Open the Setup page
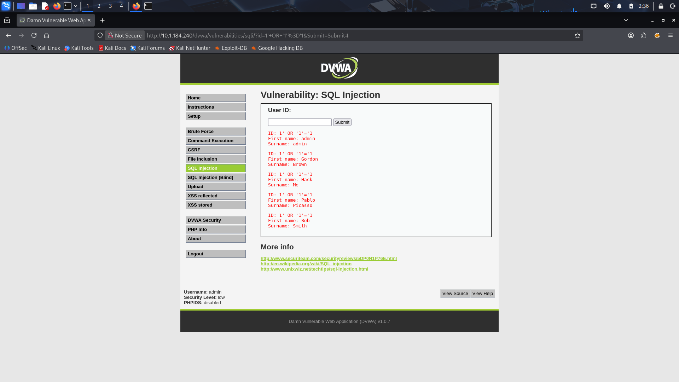This screenshot has height=382, width=679. click(x=216, y=116)
